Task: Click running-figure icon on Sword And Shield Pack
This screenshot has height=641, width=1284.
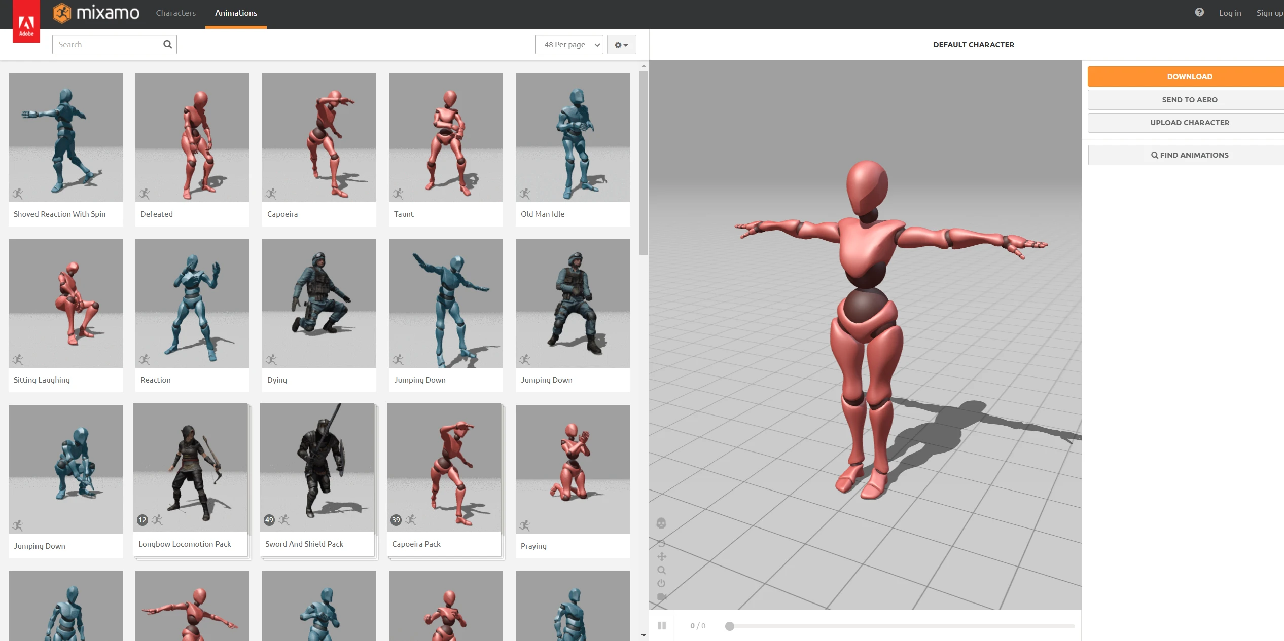Action: (x=284, y=520)
